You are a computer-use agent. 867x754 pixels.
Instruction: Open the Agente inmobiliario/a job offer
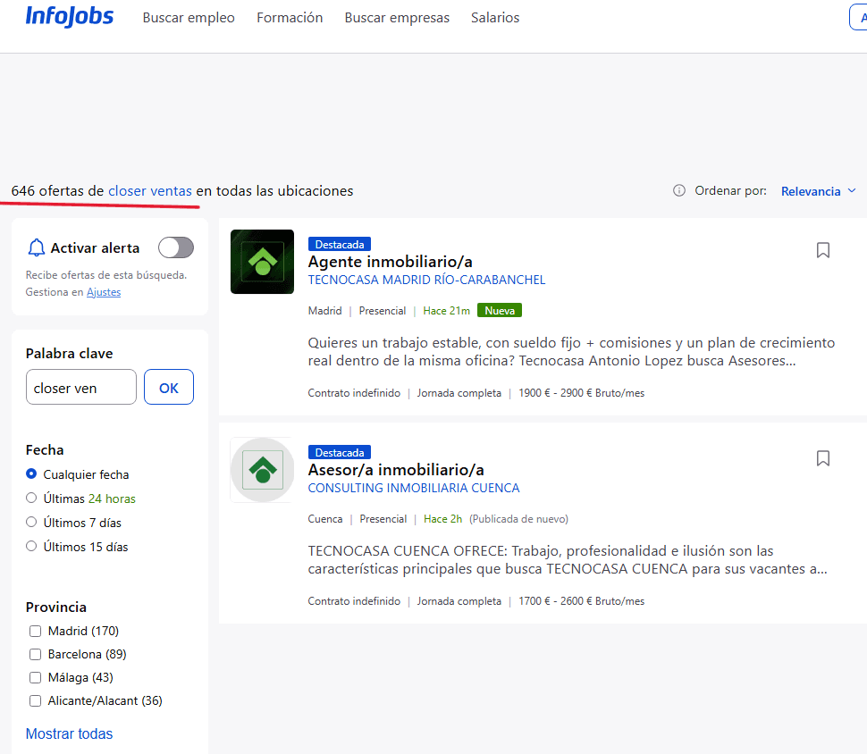pyautogui.click(x=390, y=262)
